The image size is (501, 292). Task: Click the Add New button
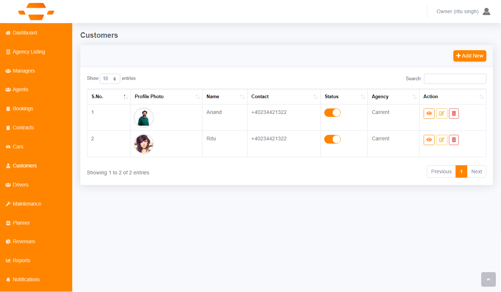(x=469, y=56)
